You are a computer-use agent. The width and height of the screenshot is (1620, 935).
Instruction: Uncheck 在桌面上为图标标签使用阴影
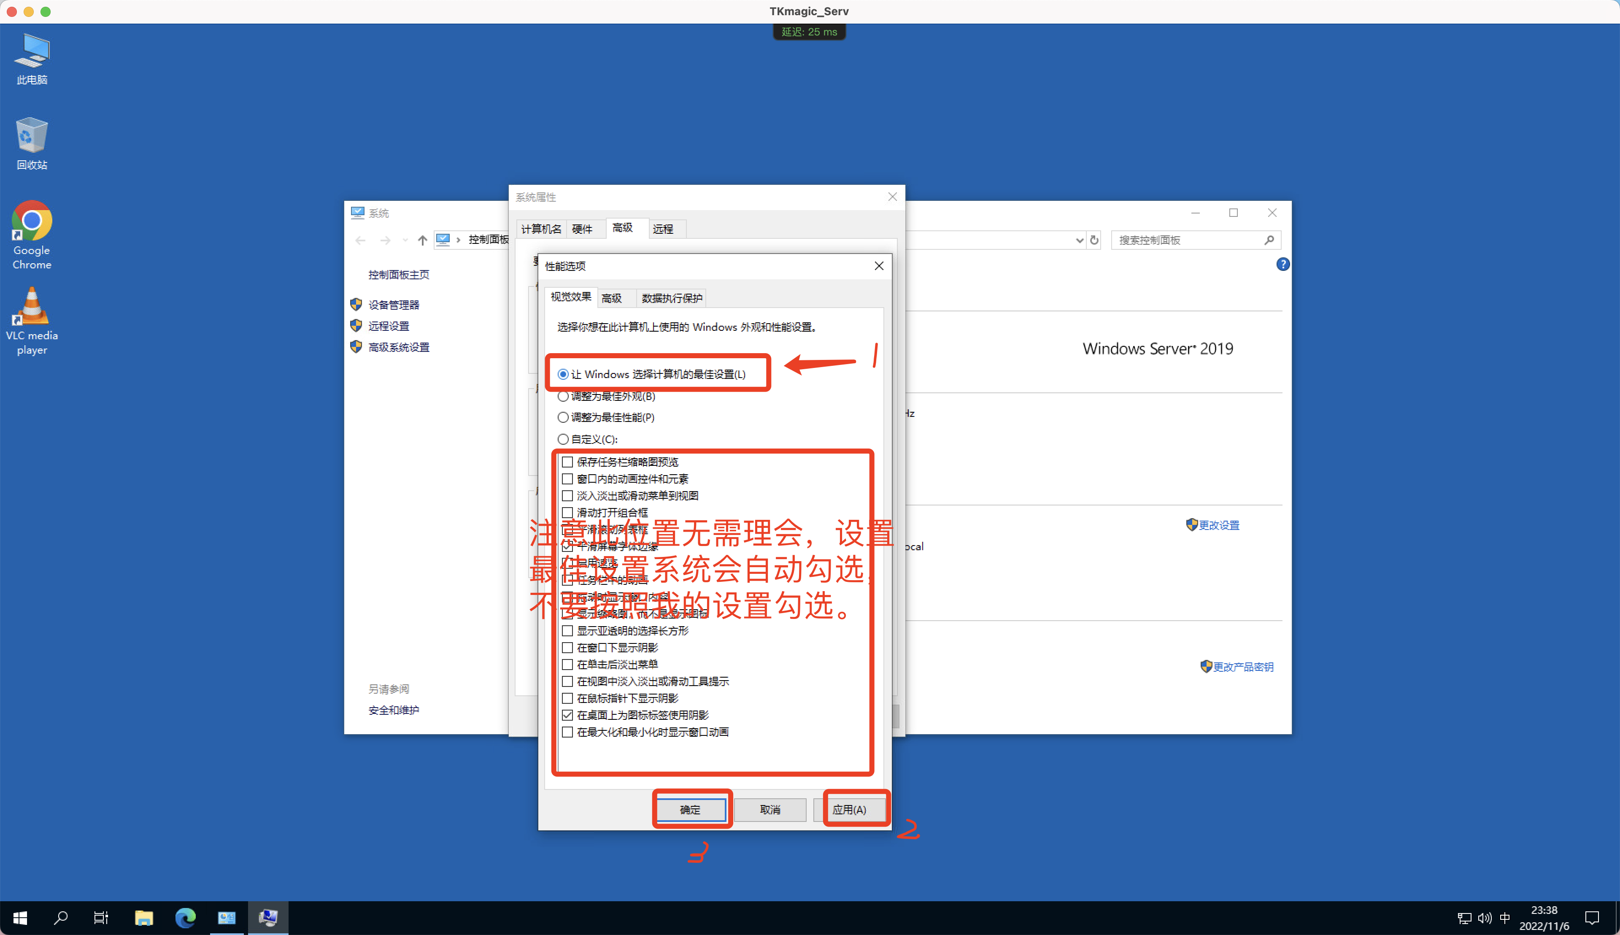567,715
